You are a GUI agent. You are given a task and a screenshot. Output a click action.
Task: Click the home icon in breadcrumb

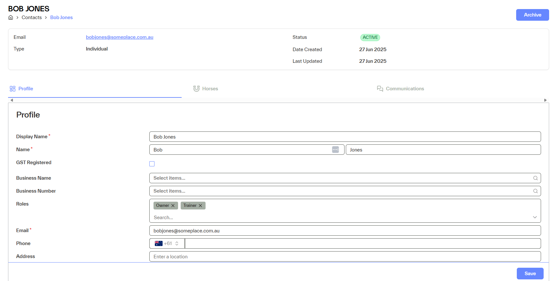click(x=11, y=17)
